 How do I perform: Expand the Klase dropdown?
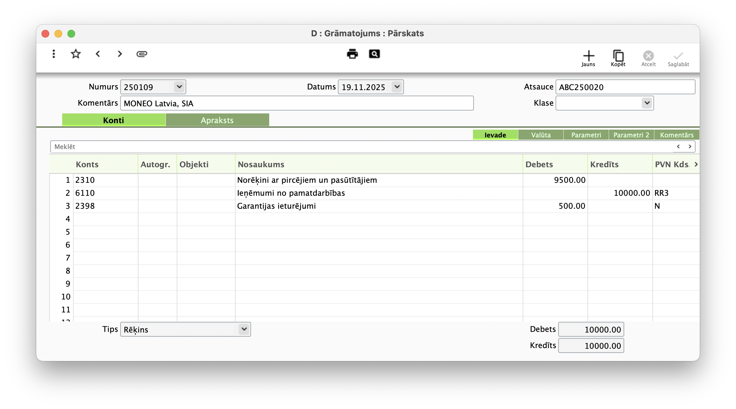(647, 103)
